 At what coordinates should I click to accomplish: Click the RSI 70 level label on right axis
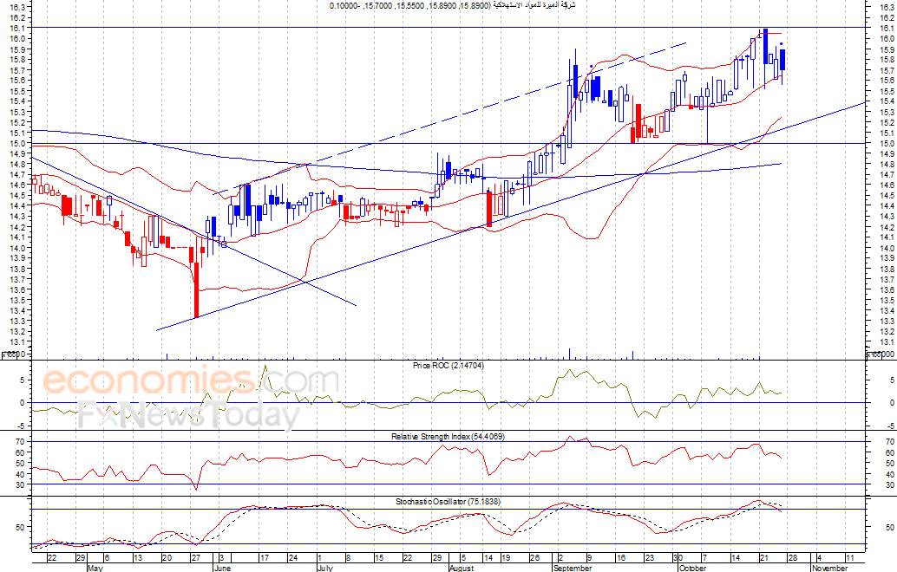[x=889, y=442]
